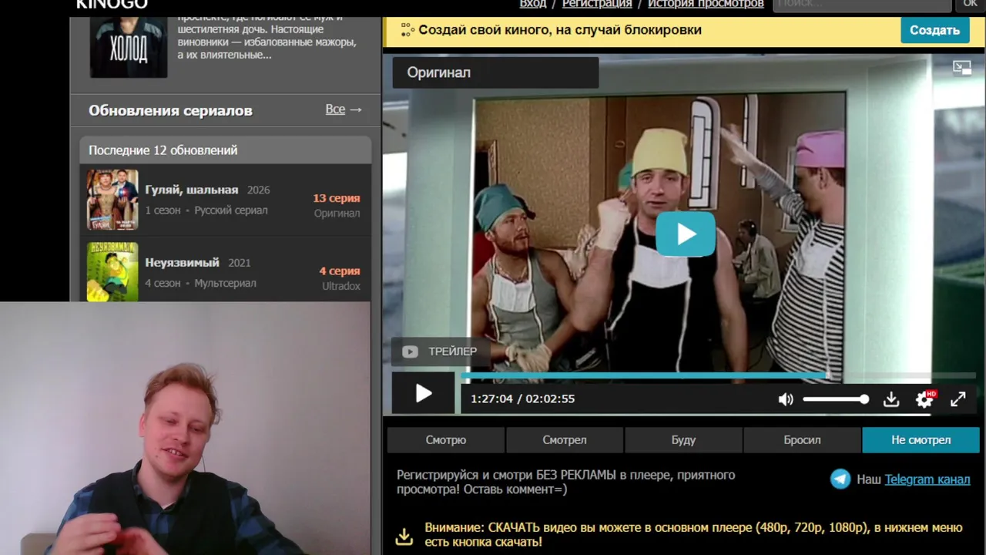Click the yellow "Создать" button
986x555 pixels.
(934, 30)
